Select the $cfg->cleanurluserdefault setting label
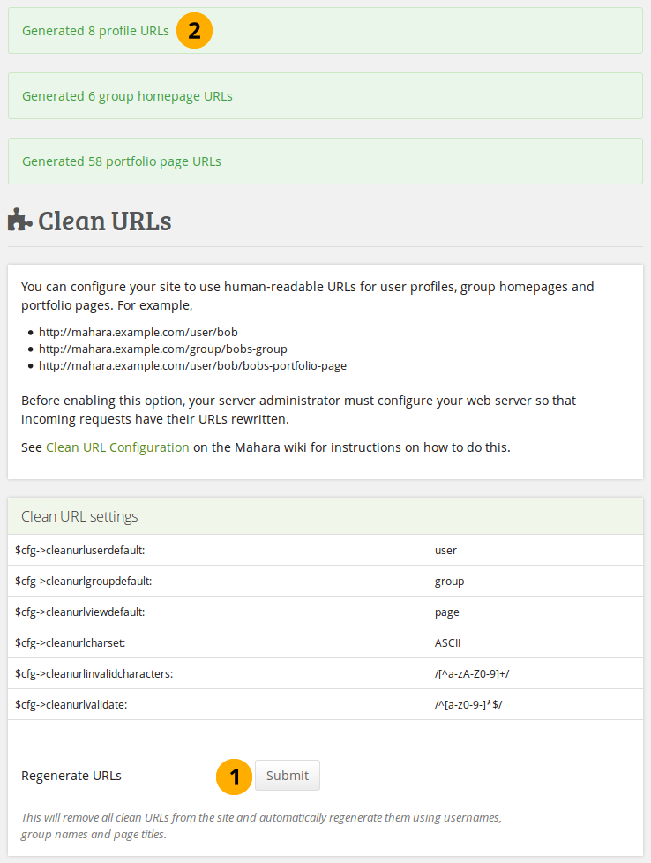651x863 pixels. point(80,551)
